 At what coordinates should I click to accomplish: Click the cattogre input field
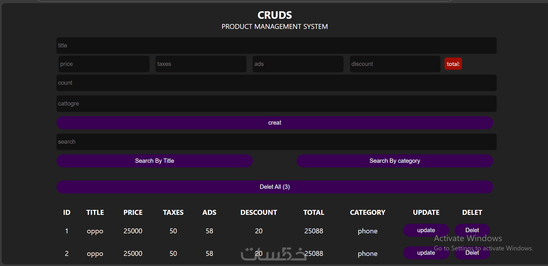tap(276, 104)
